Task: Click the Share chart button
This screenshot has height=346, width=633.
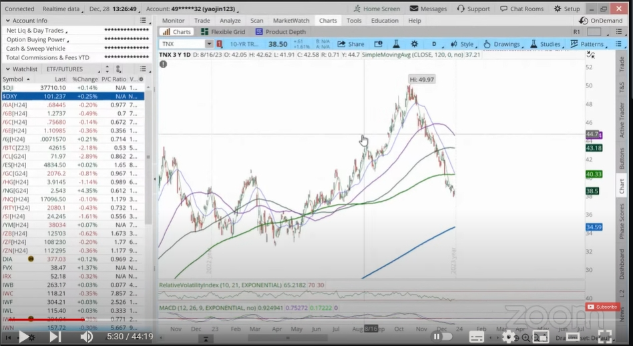Action: (351, 44)
